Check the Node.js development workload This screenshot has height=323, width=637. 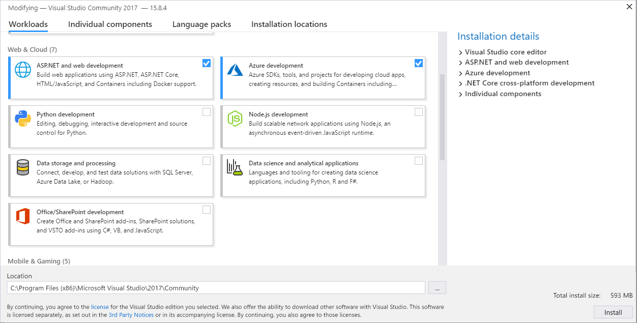click(418, 112)
